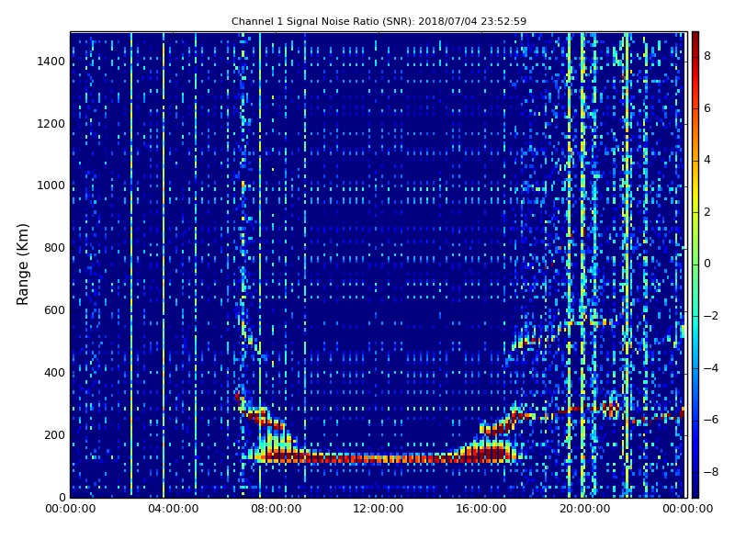Click the strong red echo band near 12:00:00
This screenshot has width=735, height=551.
[x=379, y=458]
